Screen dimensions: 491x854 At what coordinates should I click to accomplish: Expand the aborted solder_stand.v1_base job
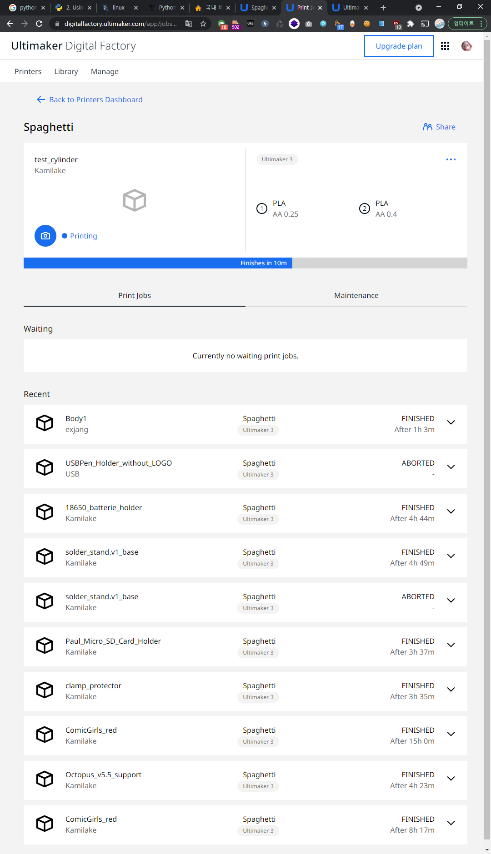tap(451, 601)
